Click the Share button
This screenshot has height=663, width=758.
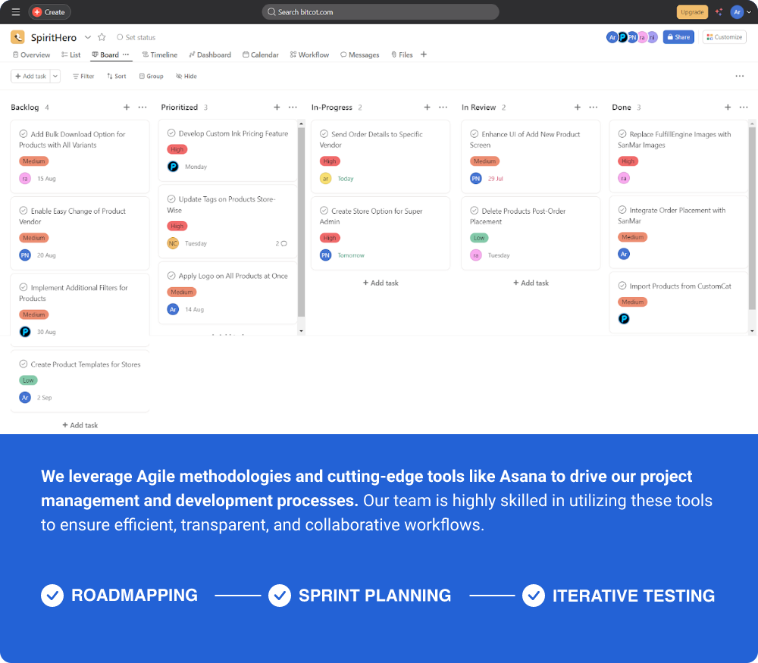tap(678, 37)
